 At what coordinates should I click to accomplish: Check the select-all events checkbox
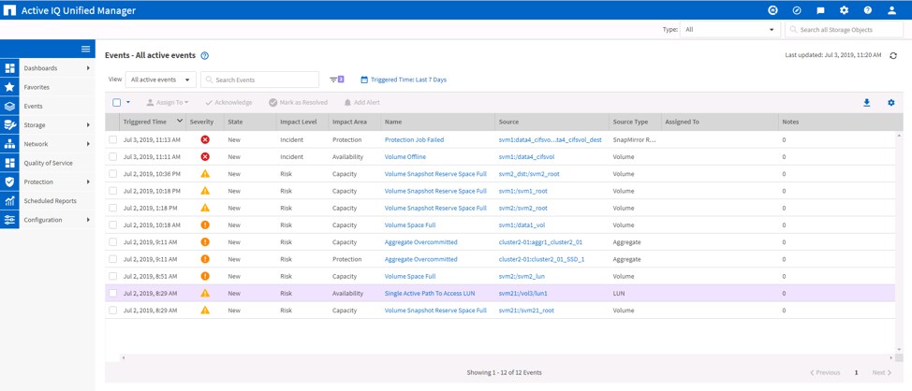click(117, 103)
